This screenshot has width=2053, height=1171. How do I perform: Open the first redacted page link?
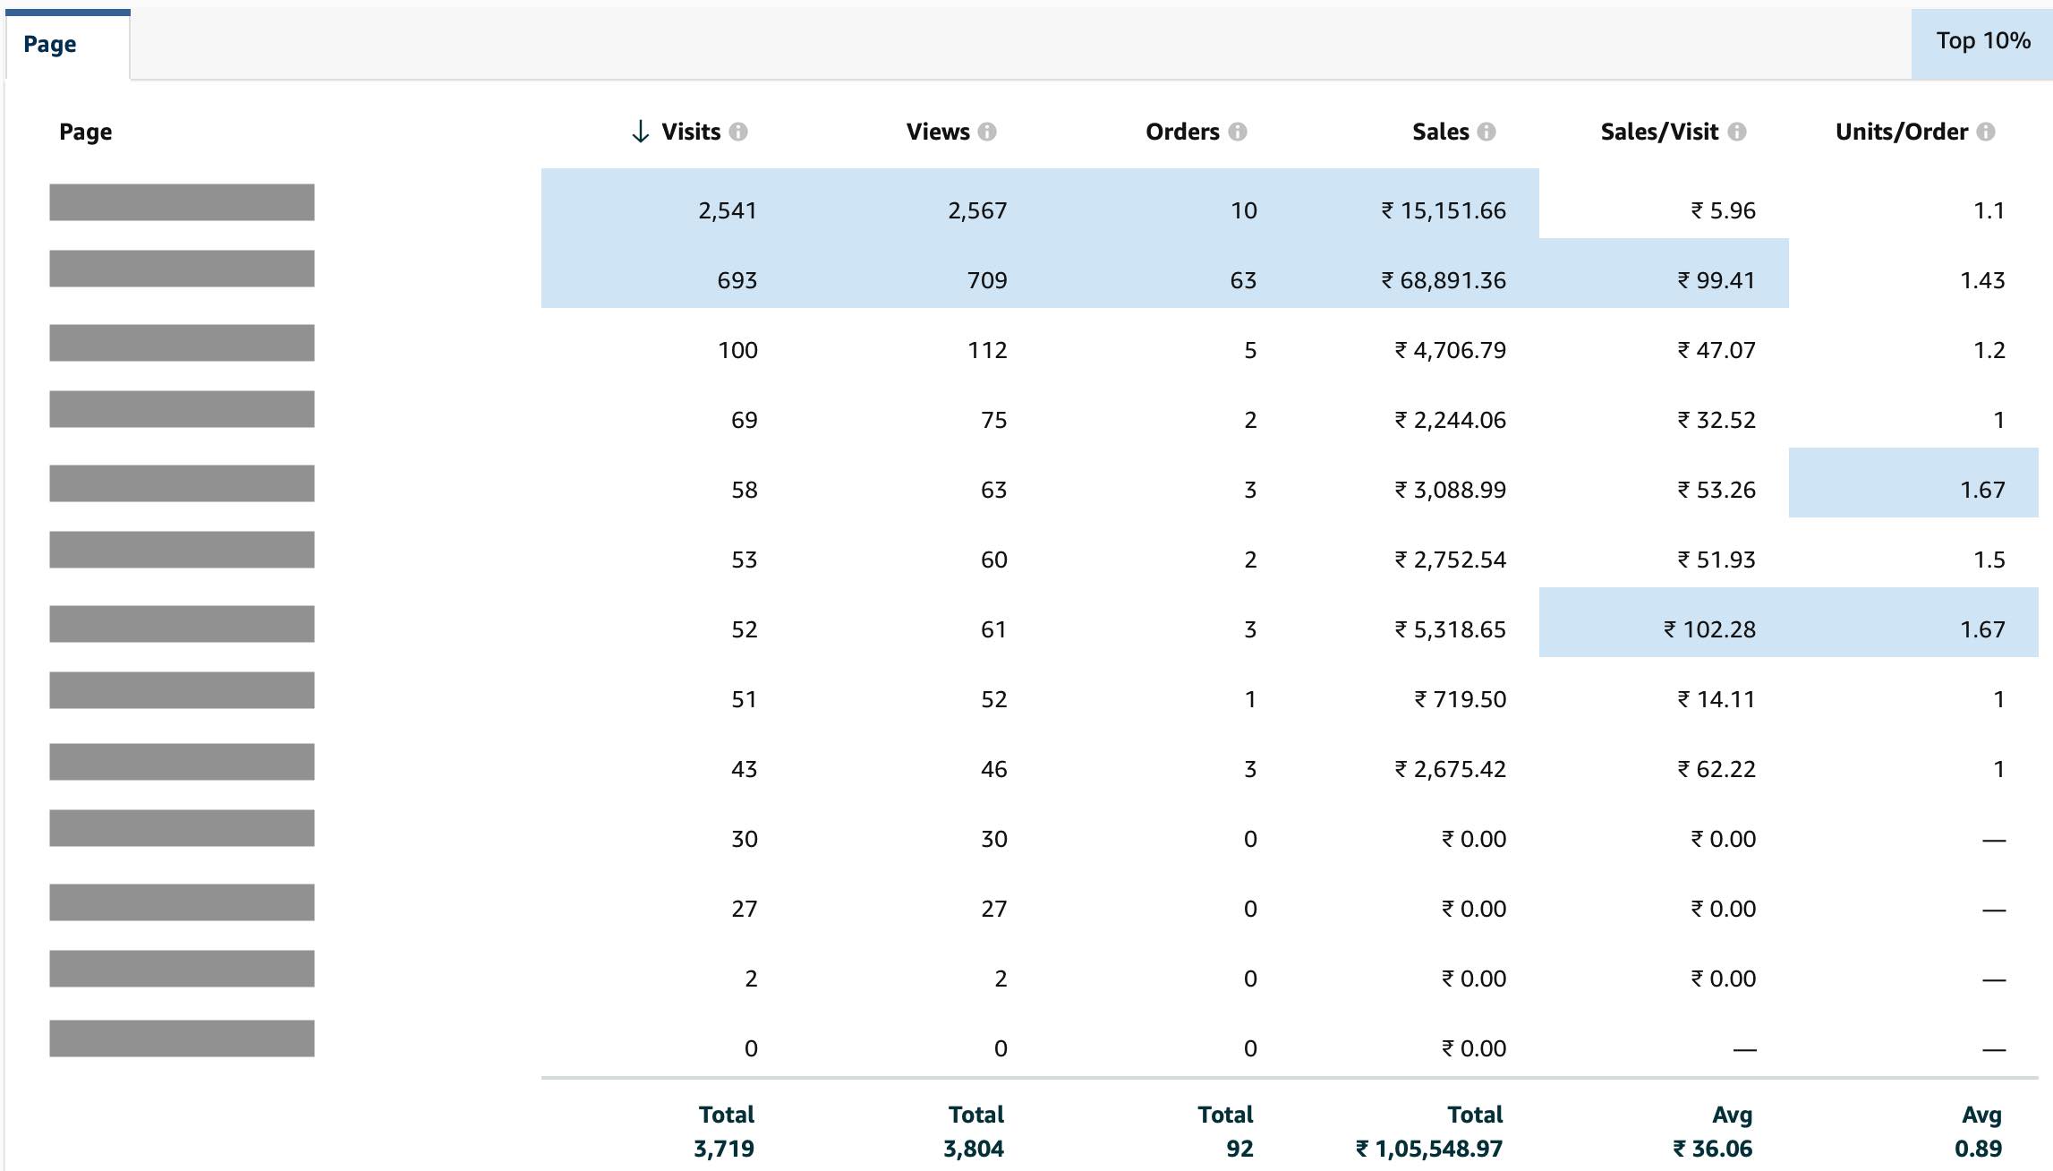(x=182, y=202)
